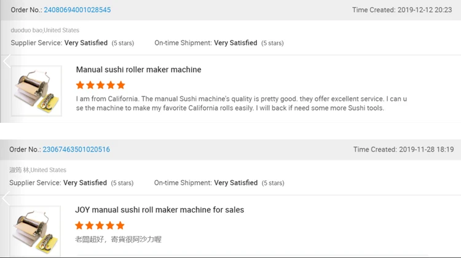
Task: Click the left arrow beside the JOY review
Action: tap(6, 199)
